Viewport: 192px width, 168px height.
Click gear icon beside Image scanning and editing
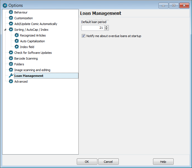pos(11,70)
